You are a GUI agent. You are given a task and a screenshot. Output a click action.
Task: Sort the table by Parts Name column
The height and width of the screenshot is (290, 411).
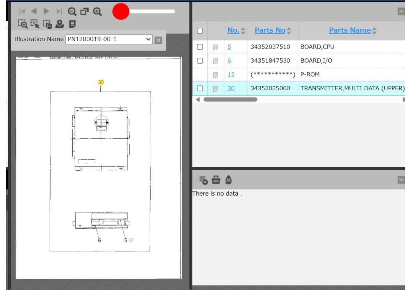(x=353, y=30)
